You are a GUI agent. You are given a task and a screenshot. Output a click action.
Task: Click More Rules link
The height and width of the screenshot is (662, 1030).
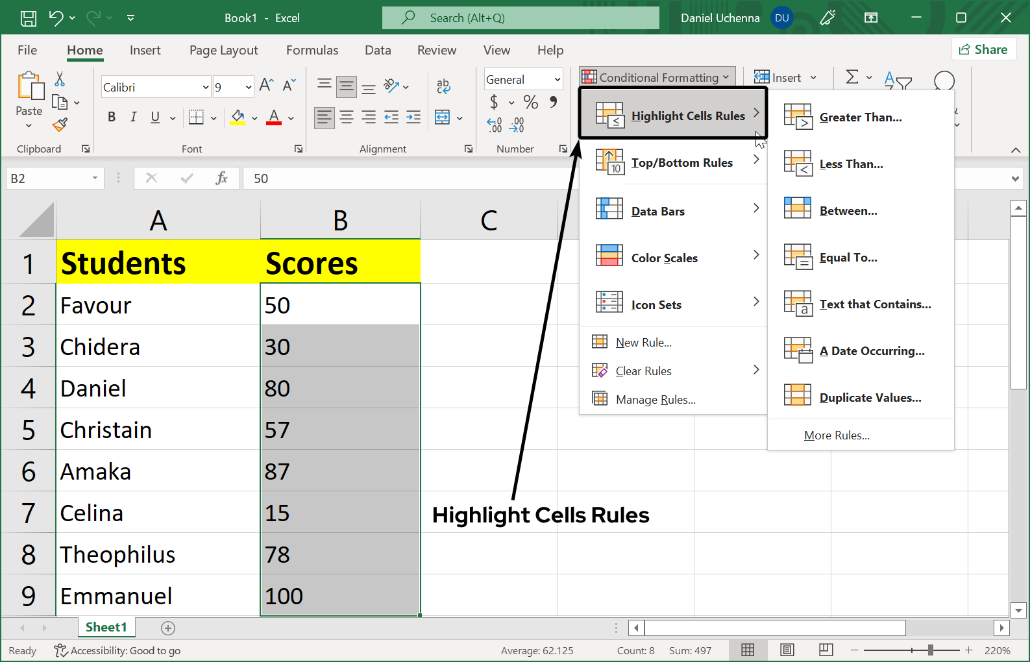(837, 435)
